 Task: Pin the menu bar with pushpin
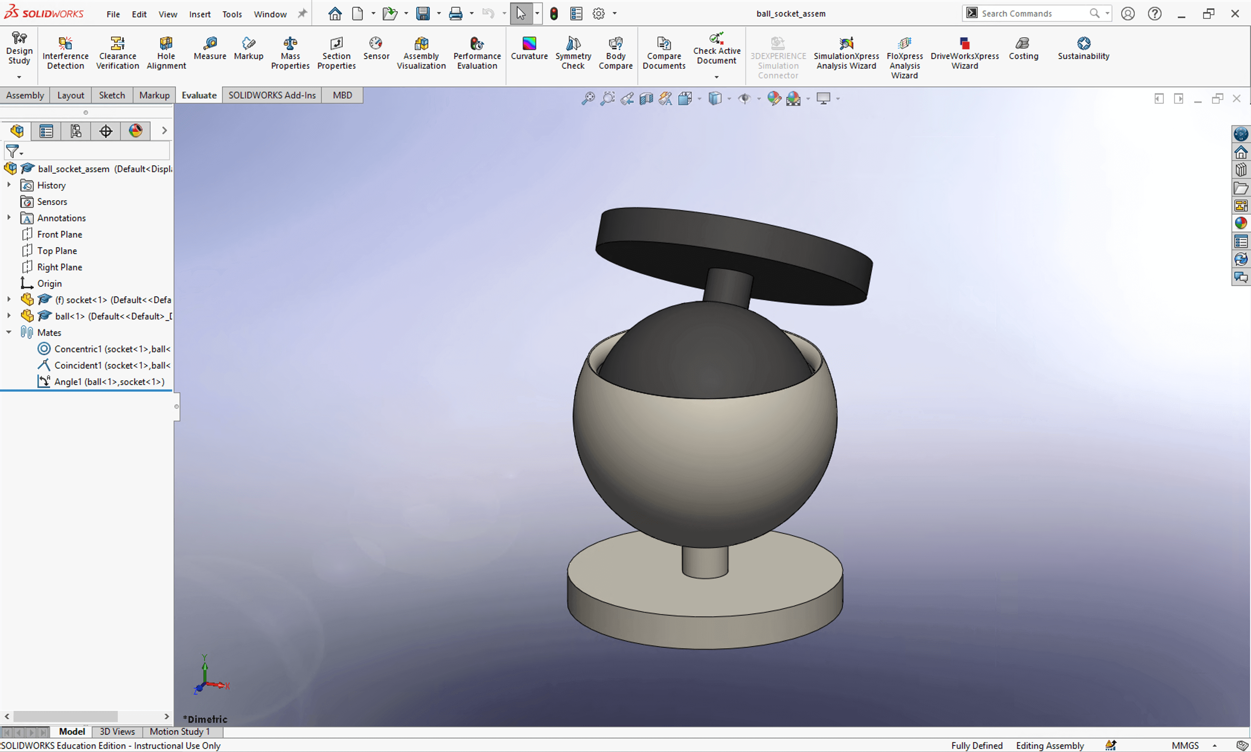pyautogui.click(x=302, y=14)
